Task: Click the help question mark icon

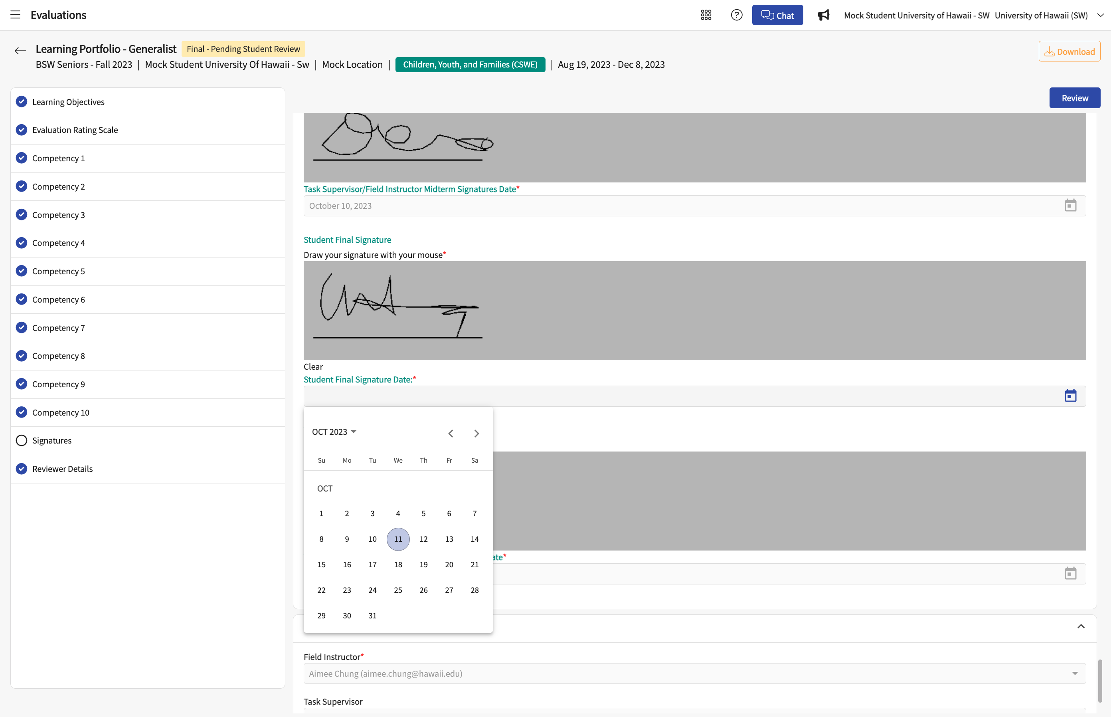Action: [736, 15]
